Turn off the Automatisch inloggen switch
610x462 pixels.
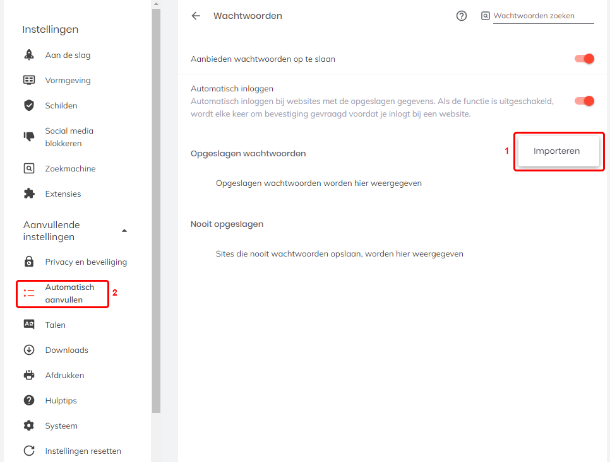coord(584,101)
